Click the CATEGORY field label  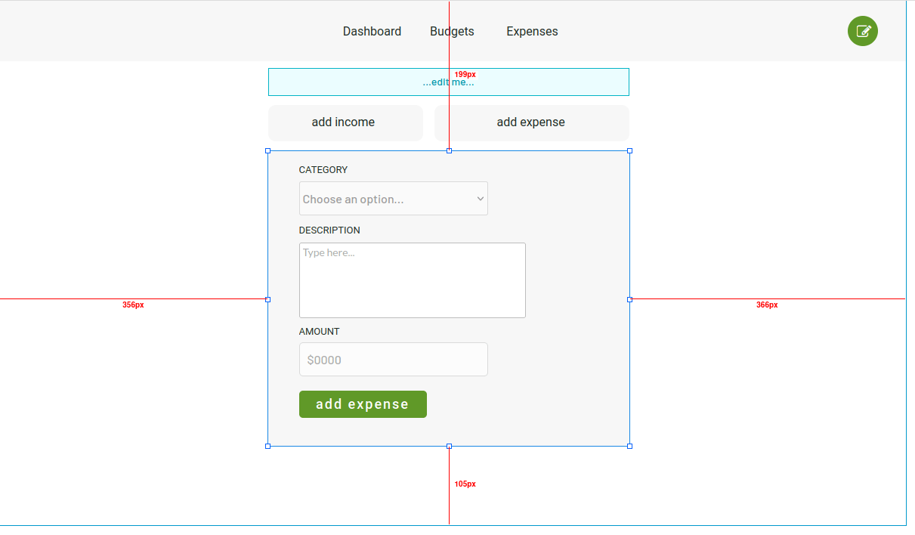(x=323, y=169)
